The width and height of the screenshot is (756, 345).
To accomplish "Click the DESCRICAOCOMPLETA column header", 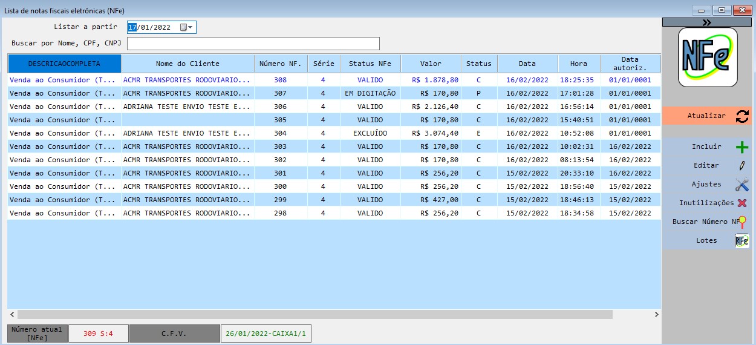I will pos(64,64).
